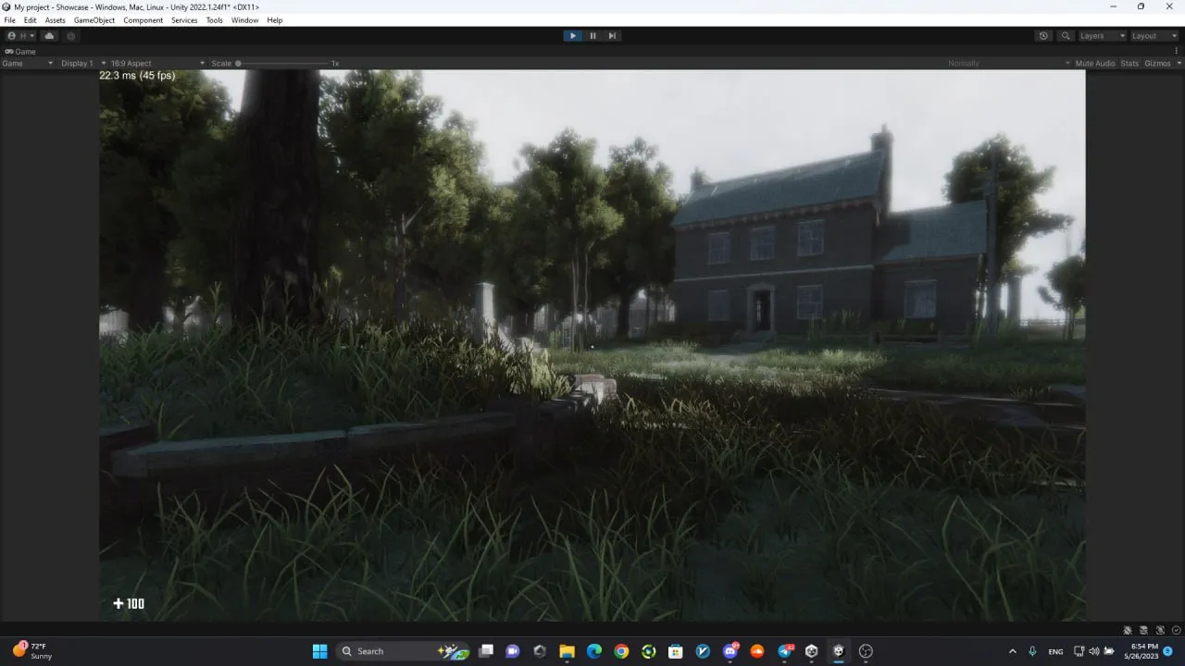The width and height of the screenshot is (1185, 666).
Task: Toggle Gizmos in Game view
Action: tap(1158, 64)
